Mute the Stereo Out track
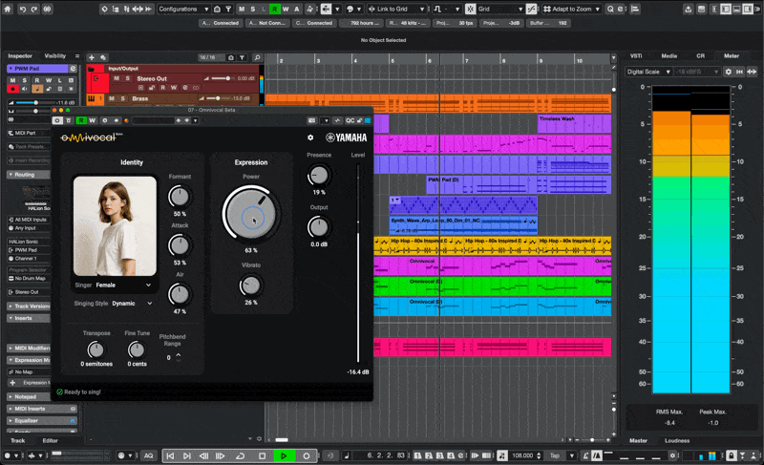 click(115, 78)
